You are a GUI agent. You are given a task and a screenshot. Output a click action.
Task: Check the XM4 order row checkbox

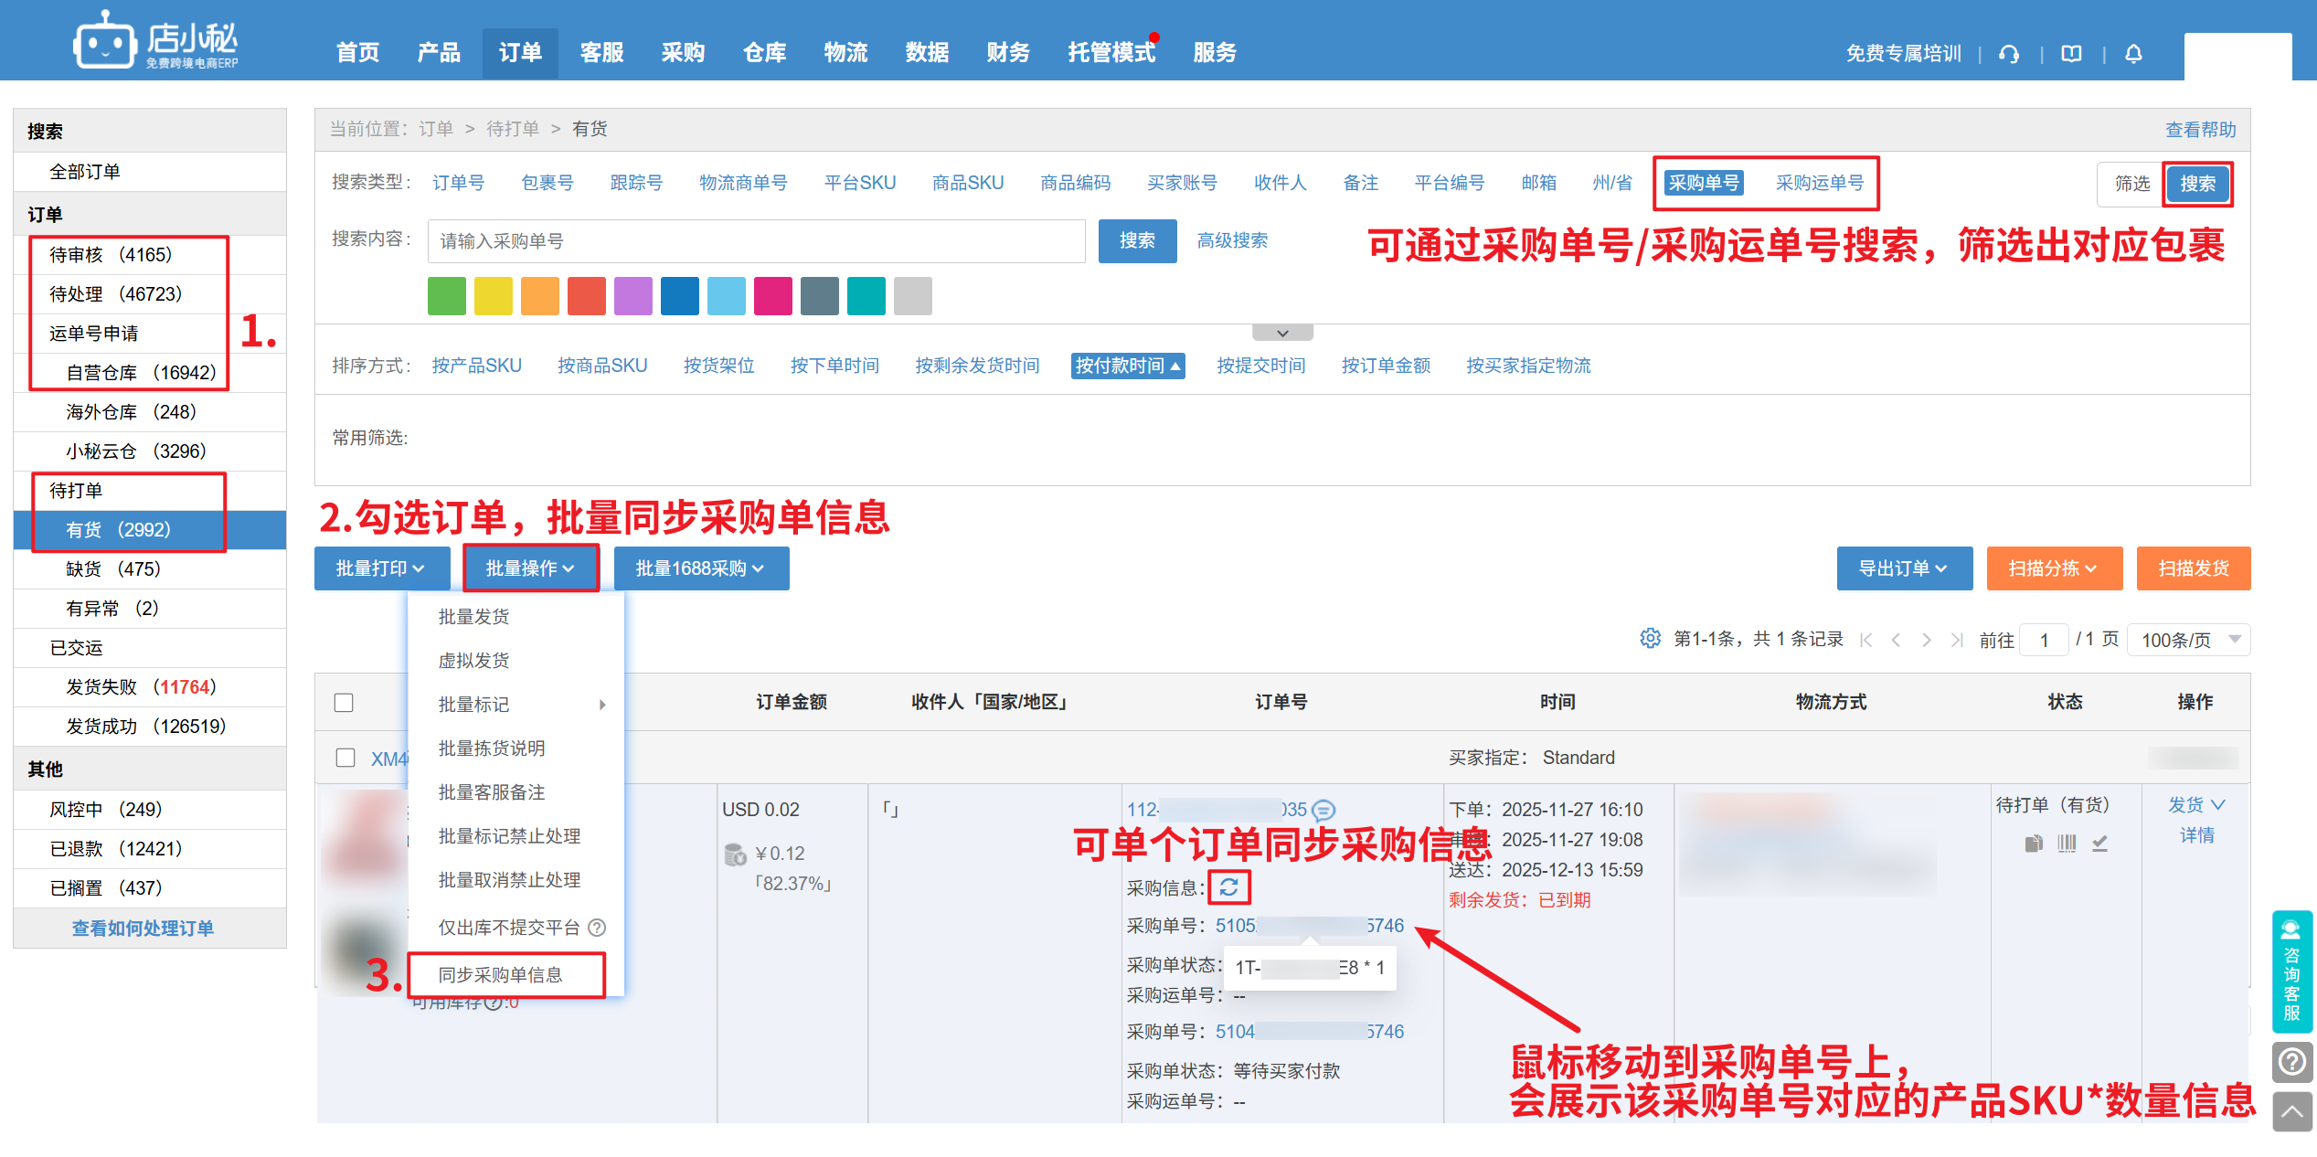click(345, 758)
